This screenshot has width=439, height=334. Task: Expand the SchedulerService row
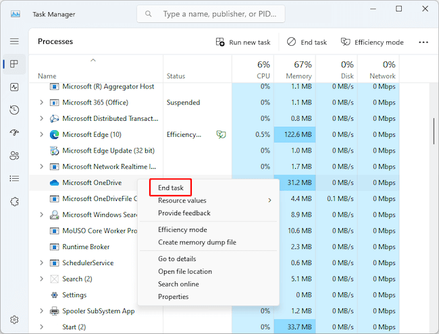pos(41,262)
